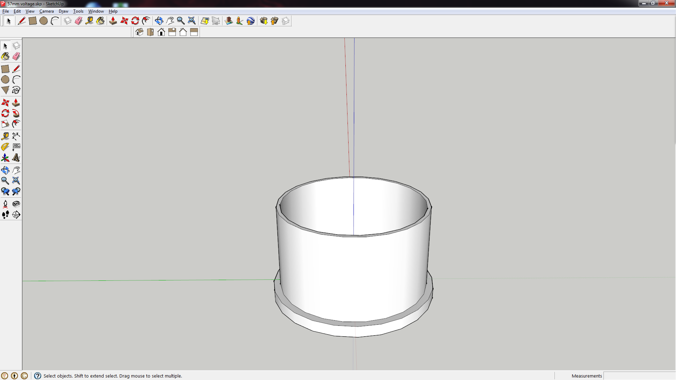Viewport: 676px width, 380px height.
Task: Select Paint Bucket tool in top toolbar
Action: click(x=100, y=21)
